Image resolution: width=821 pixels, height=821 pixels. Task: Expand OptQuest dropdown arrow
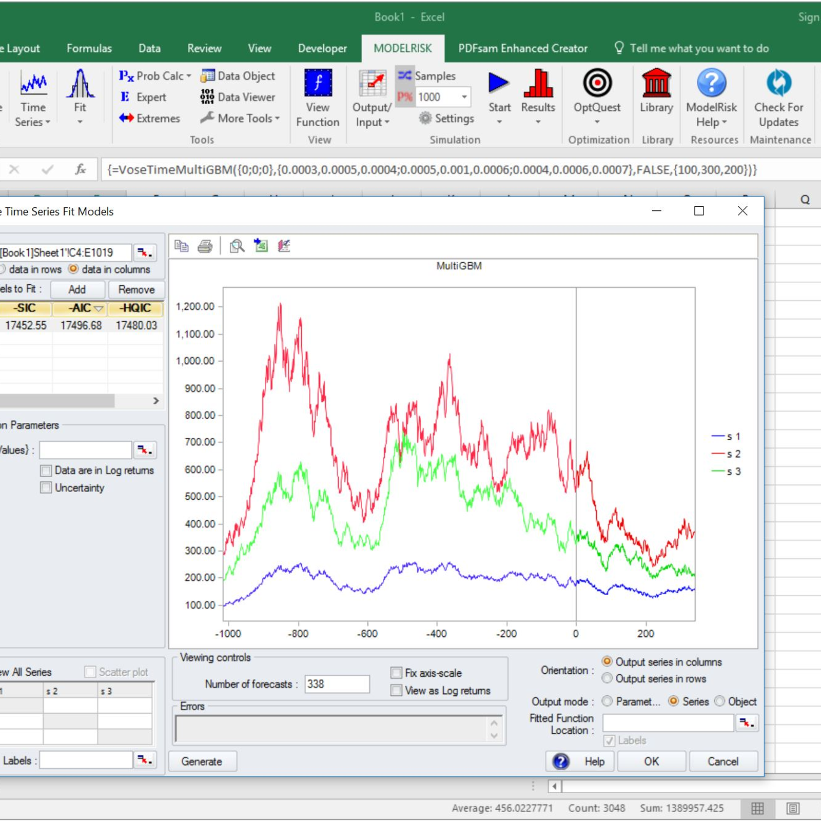click(x=597, y=122)
